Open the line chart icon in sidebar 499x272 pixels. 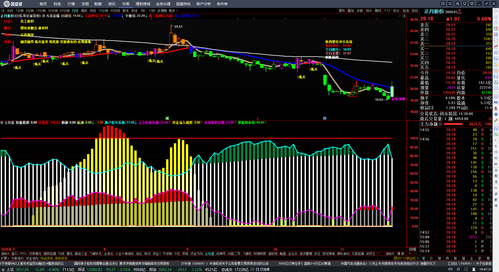coord(496,41)
